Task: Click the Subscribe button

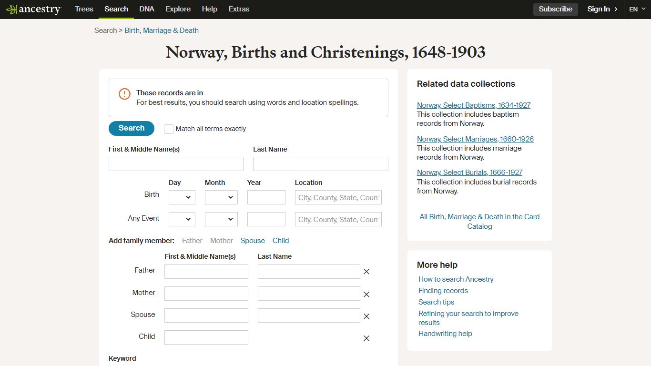Action: pyautogui.click(x=556, y=9)
